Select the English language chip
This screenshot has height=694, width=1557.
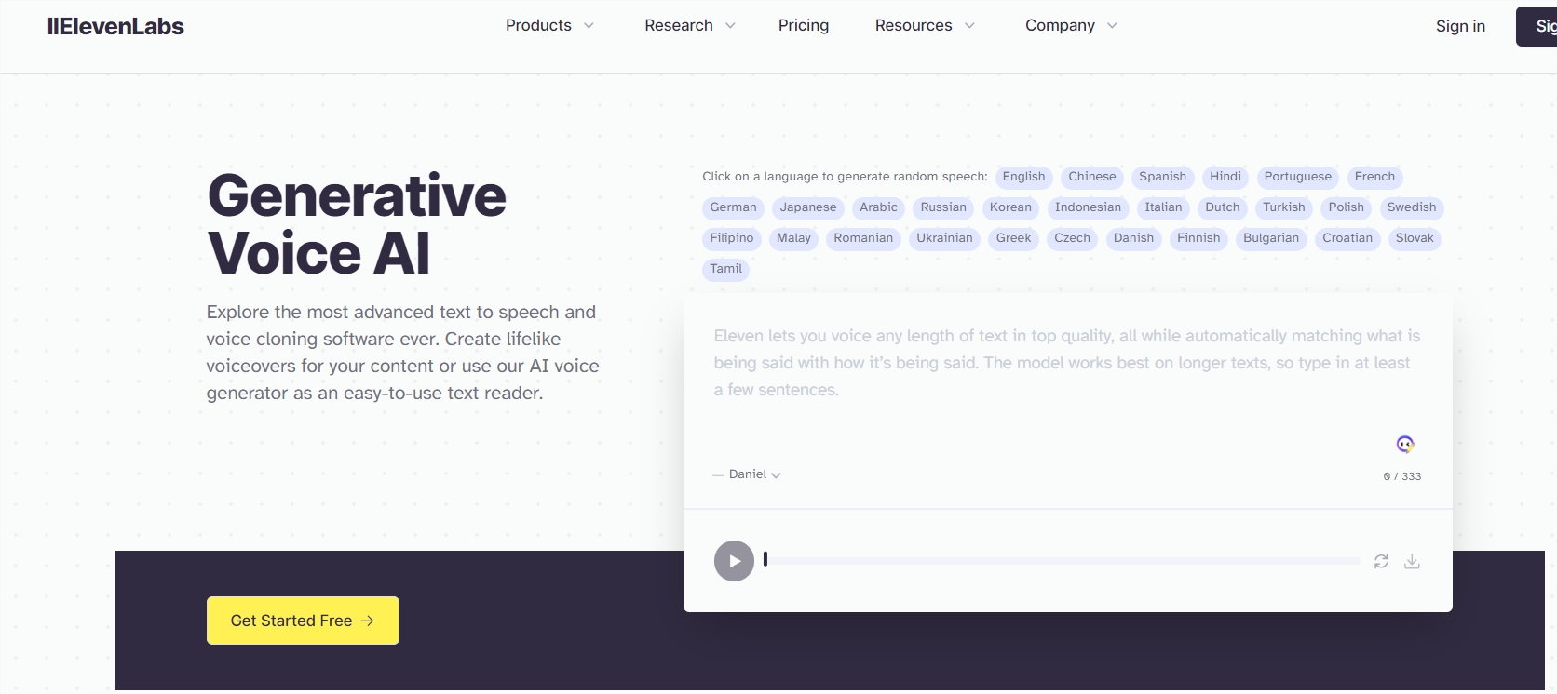(1023, 177)
